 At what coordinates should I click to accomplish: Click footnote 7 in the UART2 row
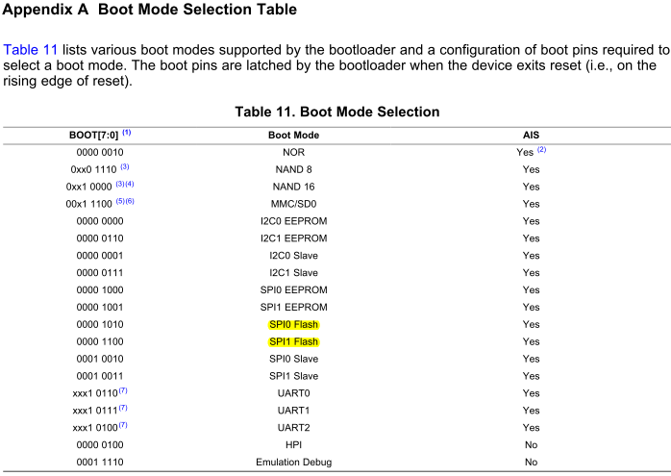click(x=123, y=426)
